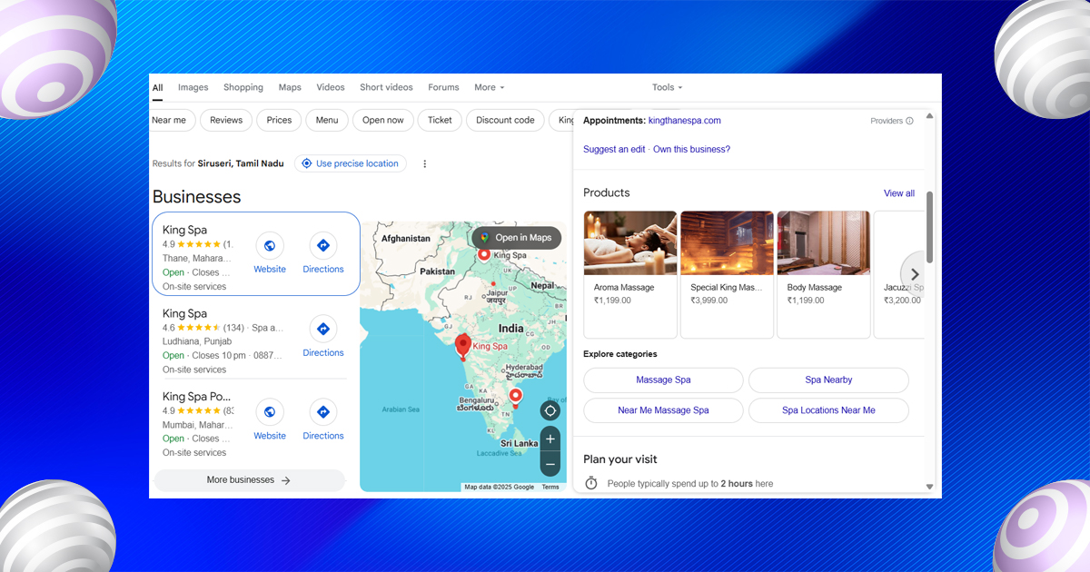This screenshot has height=572, width=1090.
Task: Open King Spa Po... Mumbai business title
Action: tap(196, 397)
